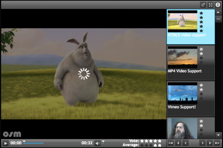Click second star beside MP4 Video Support thumbnail

coord(201,54)
